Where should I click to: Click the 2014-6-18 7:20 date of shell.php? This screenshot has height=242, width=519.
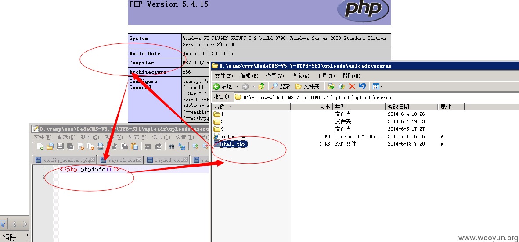(x=406, y=144)
